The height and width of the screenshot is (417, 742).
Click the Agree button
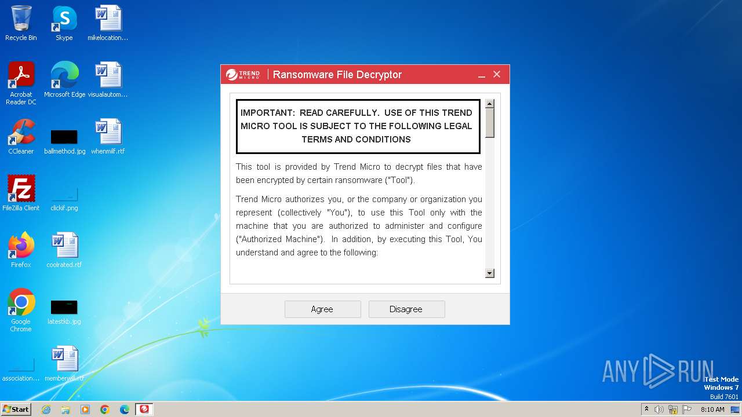pos(322,309)
